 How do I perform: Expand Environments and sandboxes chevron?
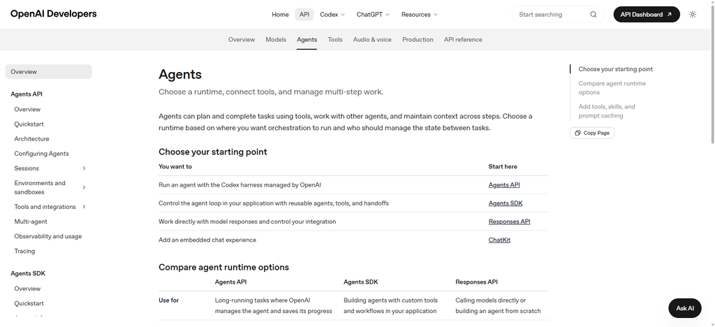[x=84, y=187]
